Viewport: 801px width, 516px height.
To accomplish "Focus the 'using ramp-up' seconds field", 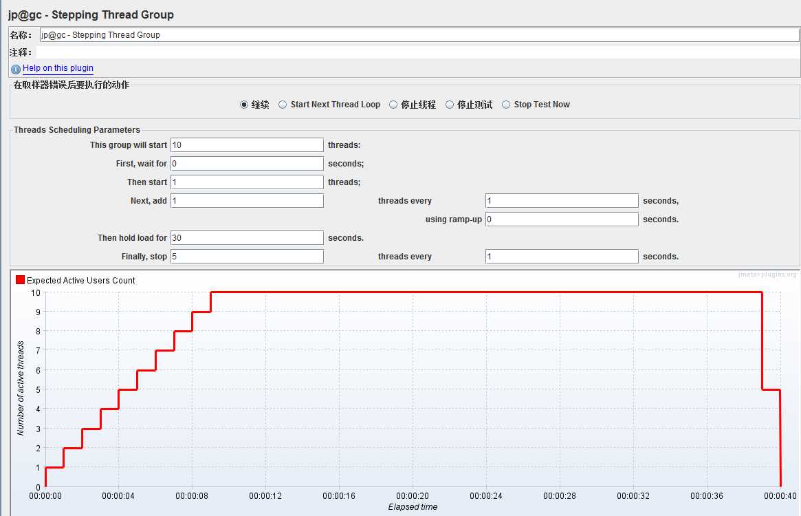I will pyautogui.click(x=562, y=219).
